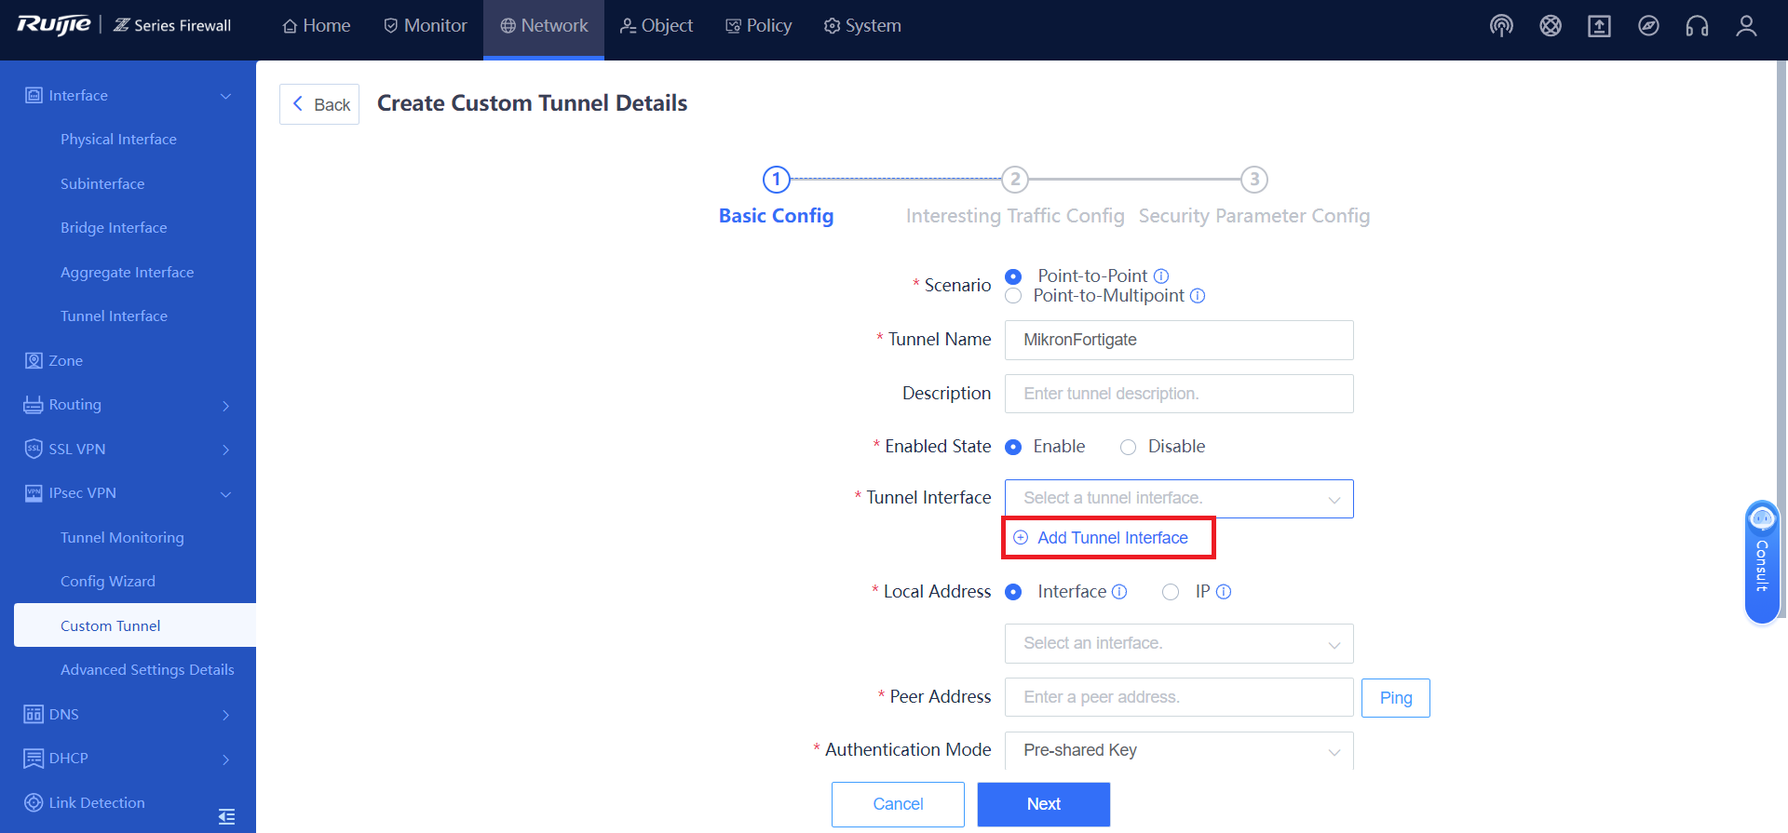The image size is (1788, 833).
Task: Click the DNS sidebar icon
Action: pos(34,714)
